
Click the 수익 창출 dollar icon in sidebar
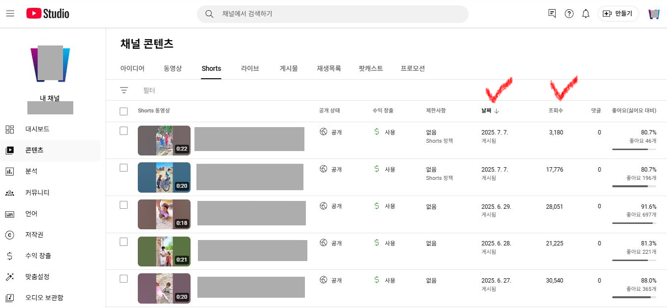coord(10,256)
